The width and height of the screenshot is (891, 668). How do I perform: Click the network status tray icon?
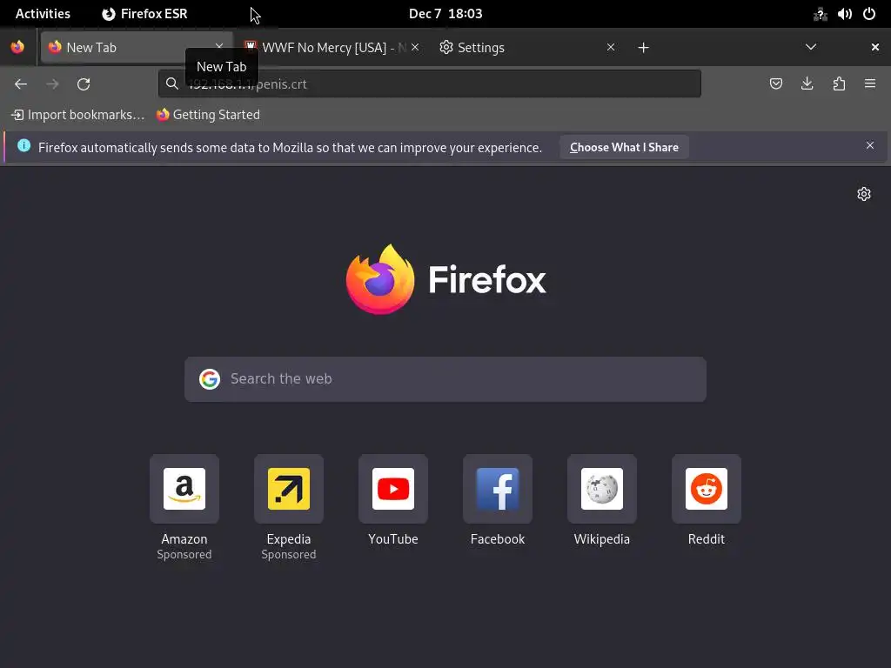(x=820, y=14)
